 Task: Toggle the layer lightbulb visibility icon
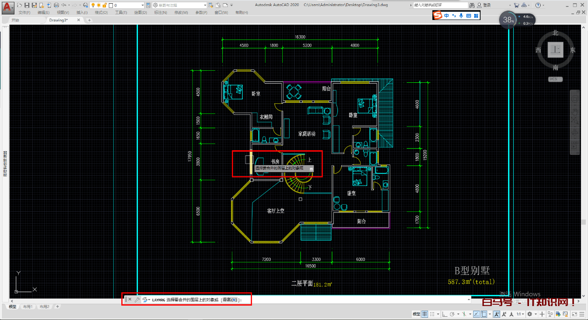point(93,5)
